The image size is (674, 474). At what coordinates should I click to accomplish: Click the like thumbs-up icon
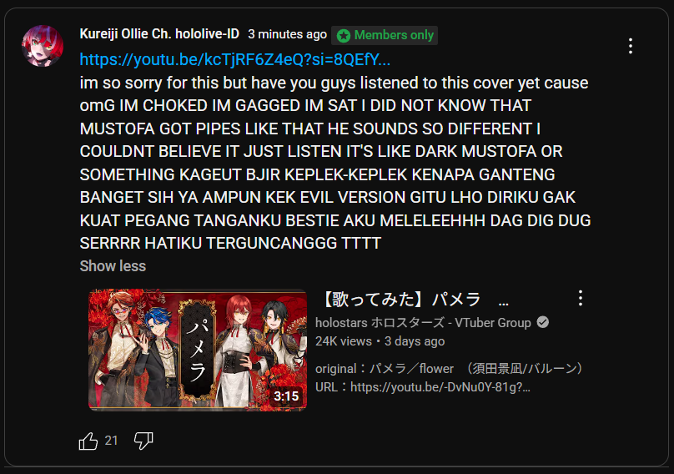pos(88,441)
